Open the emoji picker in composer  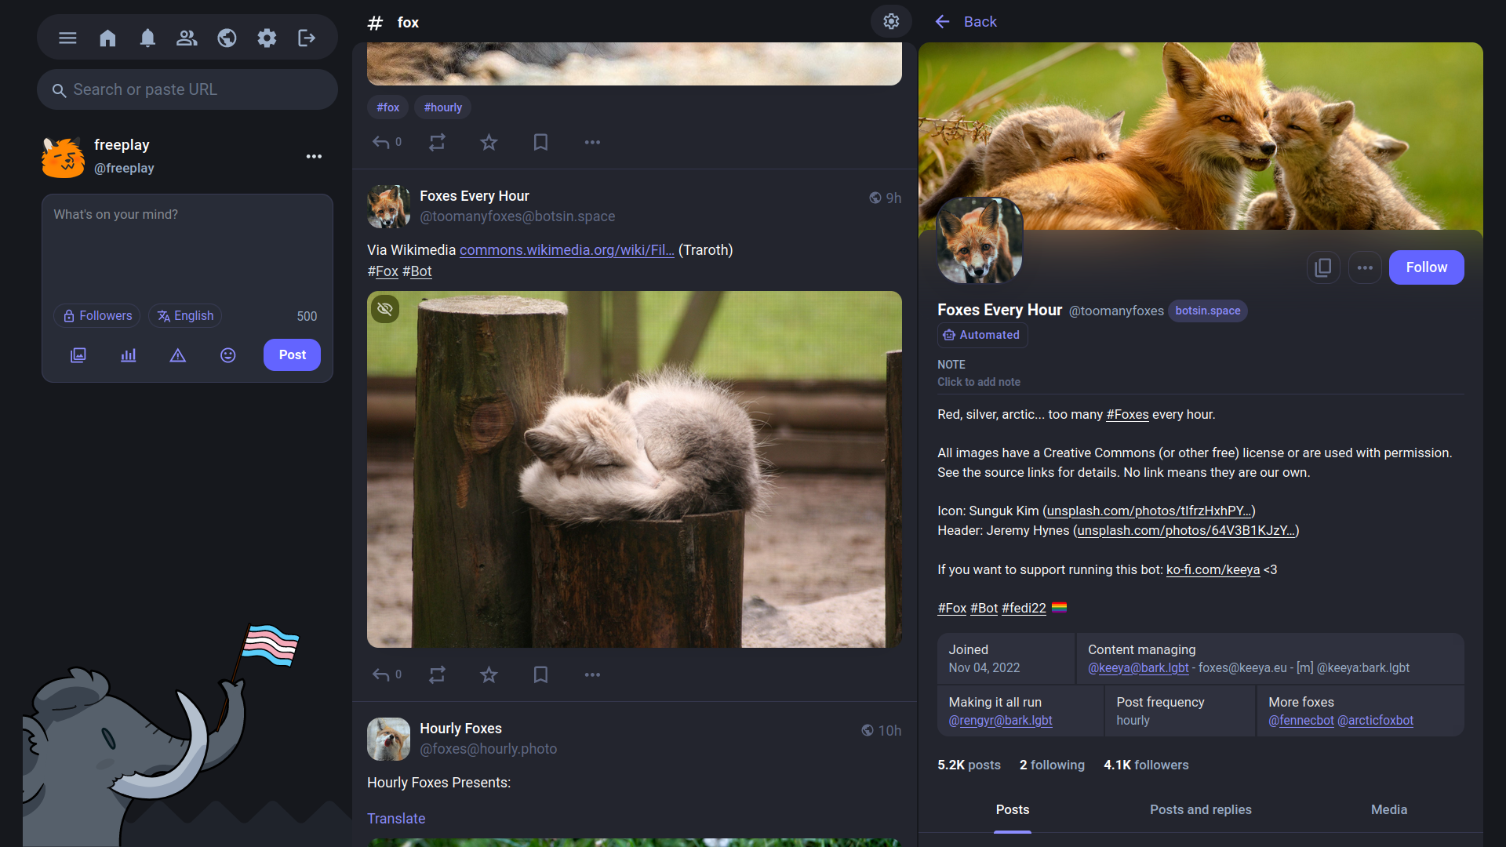(x=227, y=355)
